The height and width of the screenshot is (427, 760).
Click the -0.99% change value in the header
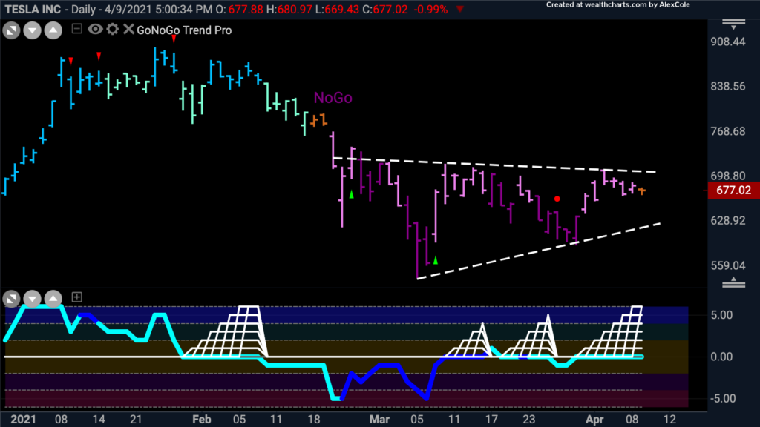[430, 9]
